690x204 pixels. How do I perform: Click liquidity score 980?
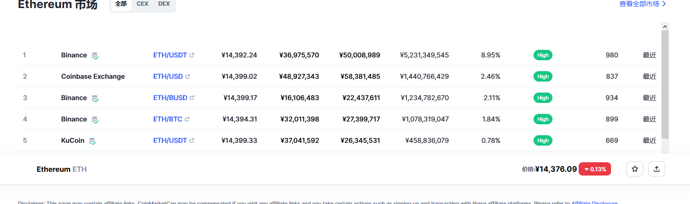[x=612, y=55]
